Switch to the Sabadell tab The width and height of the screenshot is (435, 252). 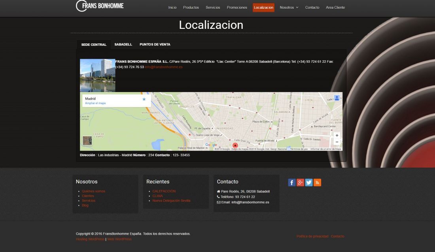pos(123,44)
